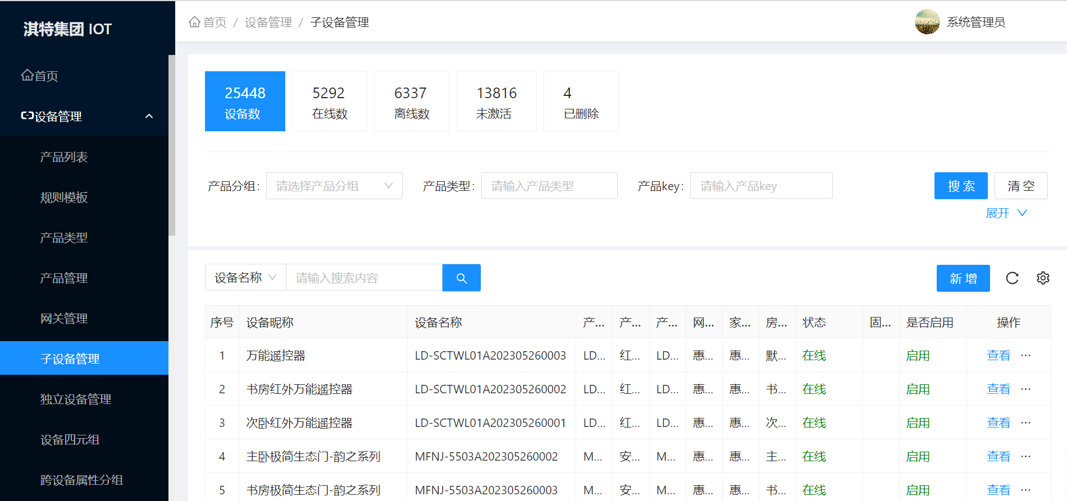Click the 新增 button
1067x501 pixels.
click(x=963, y=278)
